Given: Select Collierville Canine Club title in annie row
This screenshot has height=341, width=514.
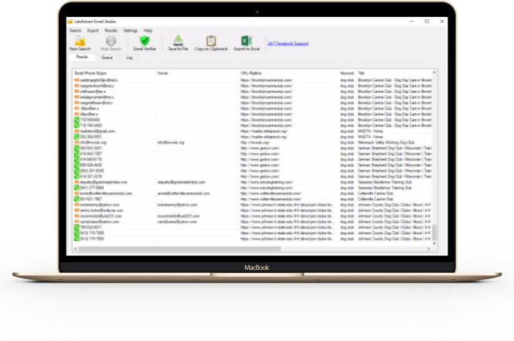Looking at the screenshot, I should point(375,193).
